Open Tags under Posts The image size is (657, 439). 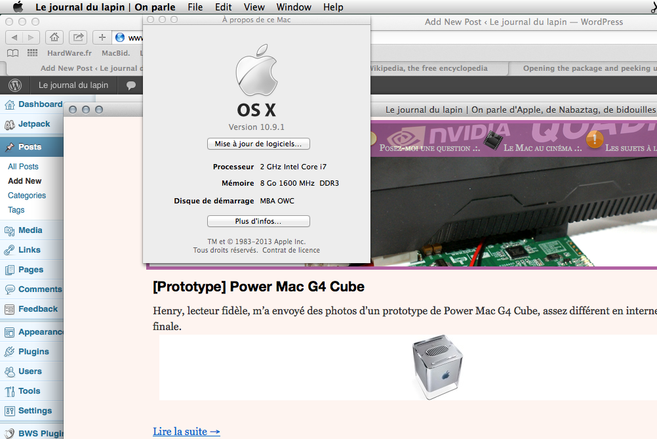click(x=16, y=209)
